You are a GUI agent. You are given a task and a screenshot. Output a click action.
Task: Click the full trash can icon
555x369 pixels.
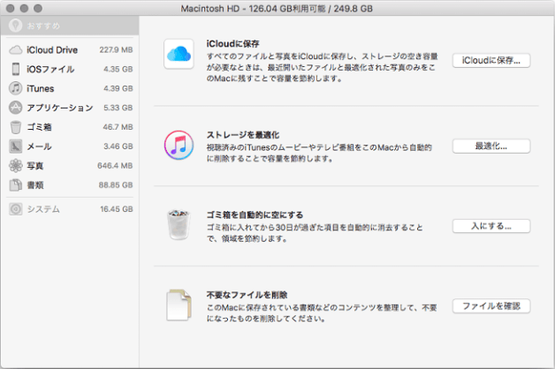pos(179,224)
